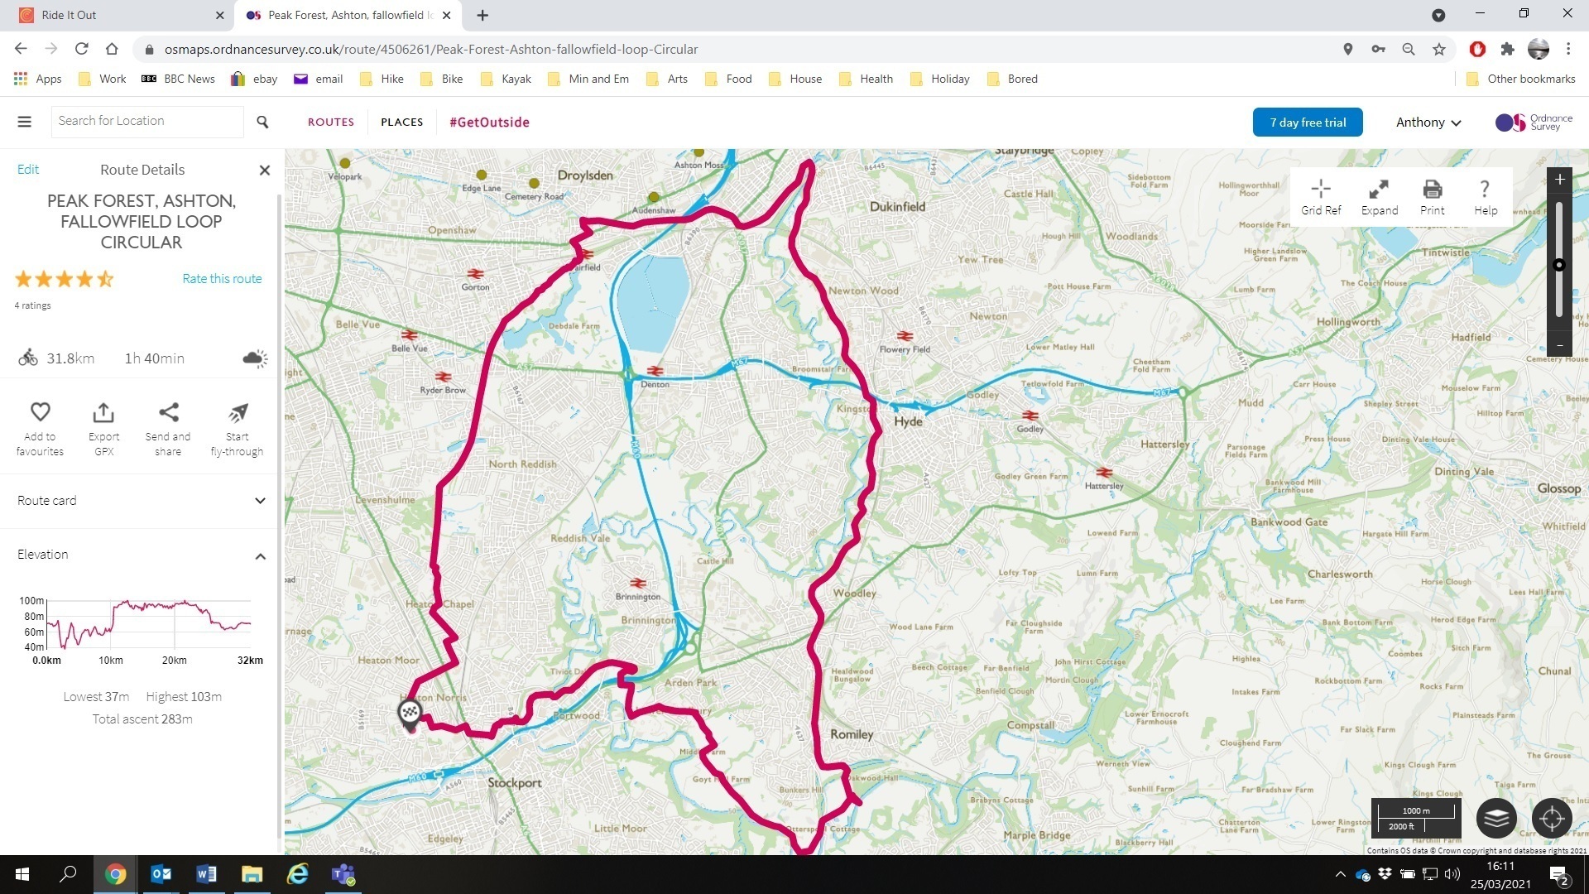Click the weather forecast cloud icon

pos(255,358)
